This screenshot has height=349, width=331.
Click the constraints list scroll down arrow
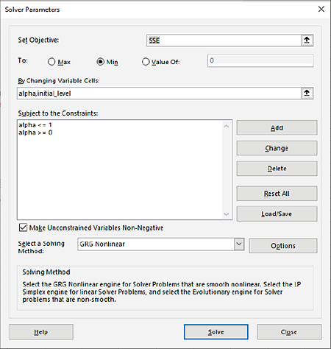point(227,214)
